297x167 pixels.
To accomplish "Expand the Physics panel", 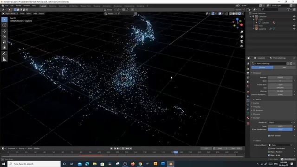I will 256,114.
